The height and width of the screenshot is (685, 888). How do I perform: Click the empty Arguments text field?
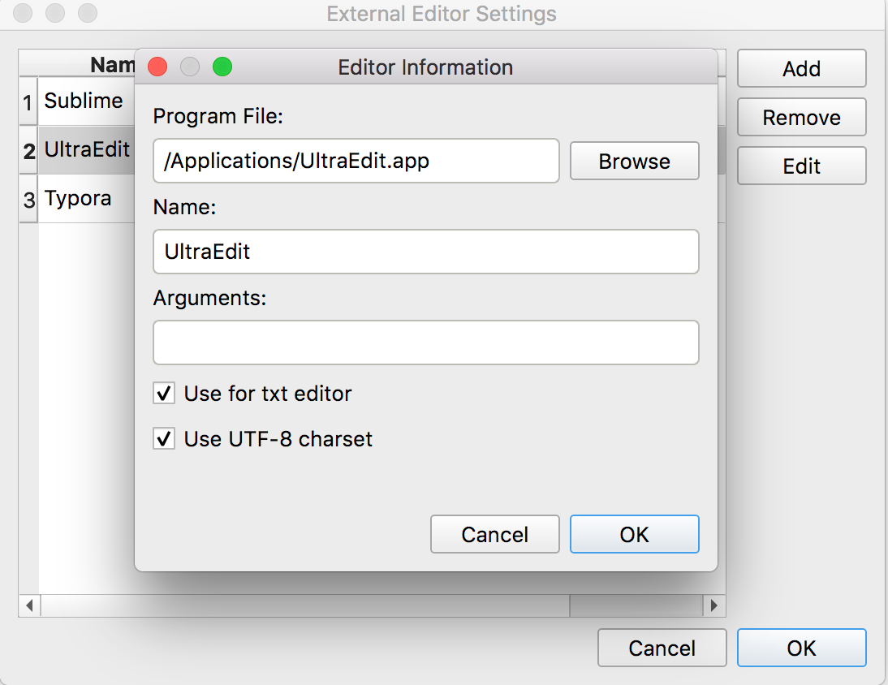click(x=425, y=342)
